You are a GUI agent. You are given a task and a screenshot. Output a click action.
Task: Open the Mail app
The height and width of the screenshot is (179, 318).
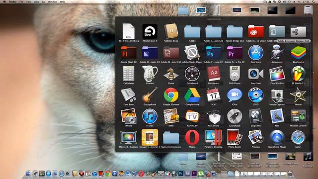coord(277,116)
